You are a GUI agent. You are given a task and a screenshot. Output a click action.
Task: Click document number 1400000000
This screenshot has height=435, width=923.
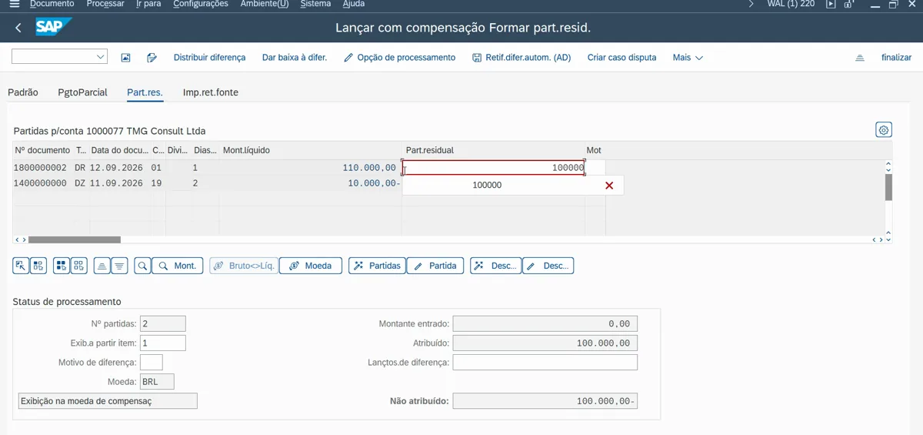(x=40, y=183)
